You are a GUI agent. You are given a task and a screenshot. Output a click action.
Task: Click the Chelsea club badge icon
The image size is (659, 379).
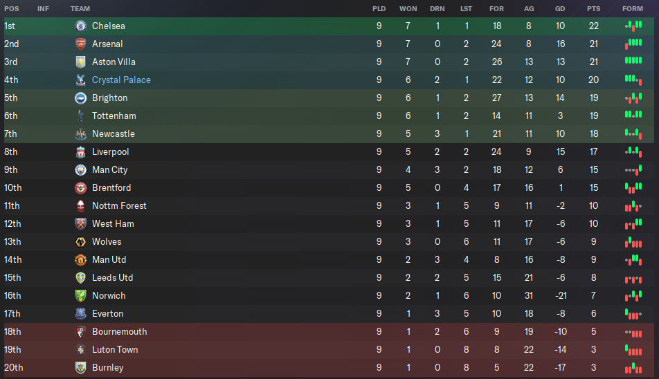pyautogui.click(x=80, y=26)
